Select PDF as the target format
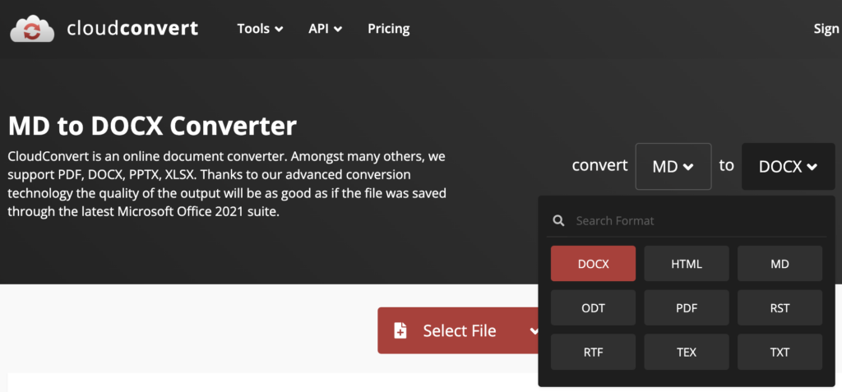This screenshot has width=842, height=392. (687, 308)
